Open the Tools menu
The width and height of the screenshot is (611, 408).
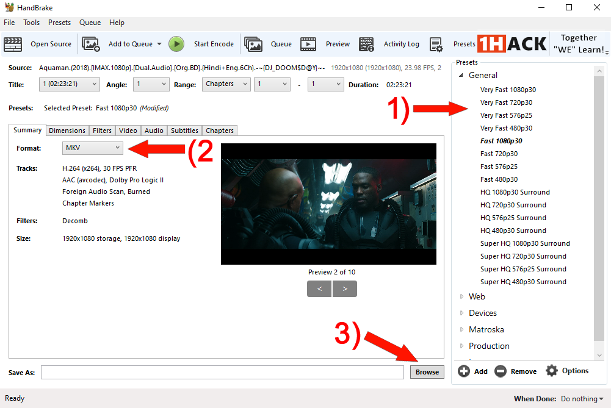(31, 23)
